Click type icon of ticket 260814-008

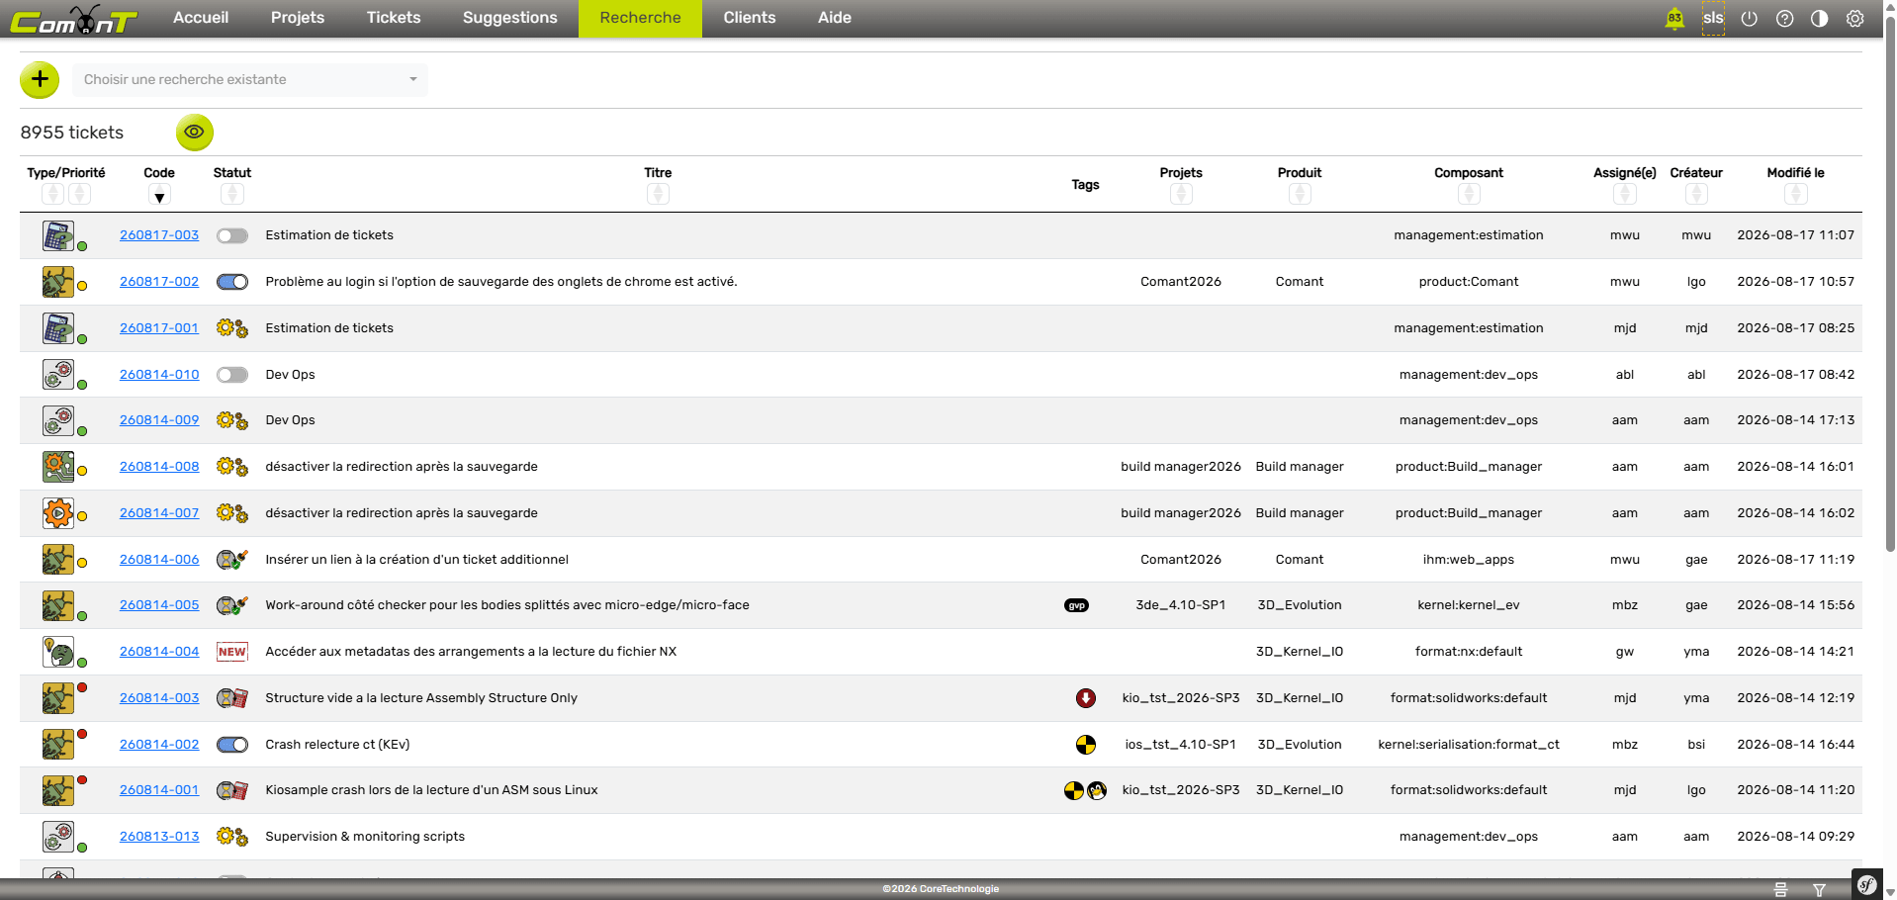click(57, 467)
